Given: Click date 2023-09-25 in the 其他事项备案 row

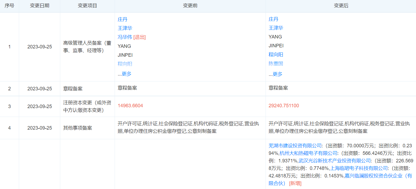Looking at the screenshot, I should click(x=40, y=128).
